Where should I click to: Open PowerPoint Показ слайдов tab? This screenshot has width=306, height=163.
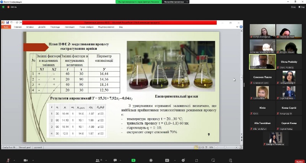[x=87, y=27]
